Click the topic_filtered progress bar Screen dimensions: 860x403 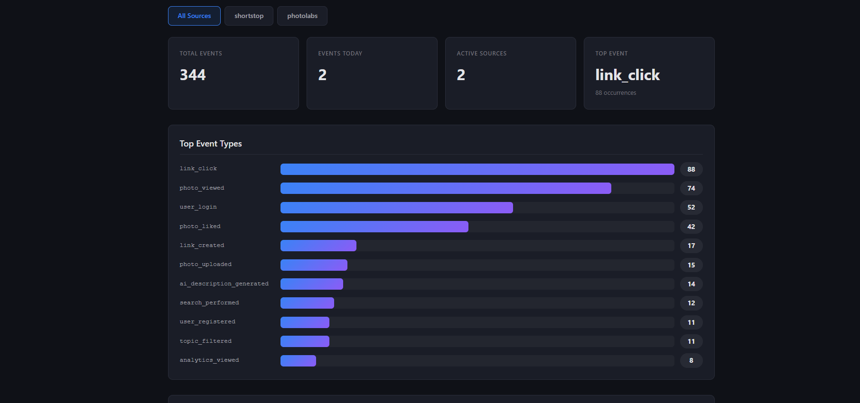pyautogui.click(x=477, y=341)
